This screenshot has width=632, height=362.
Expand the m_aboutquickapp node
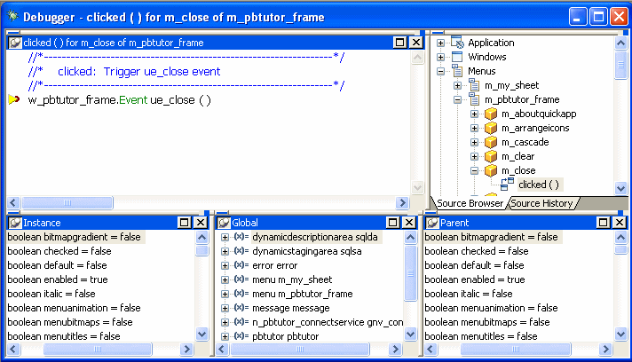[474, 114]
